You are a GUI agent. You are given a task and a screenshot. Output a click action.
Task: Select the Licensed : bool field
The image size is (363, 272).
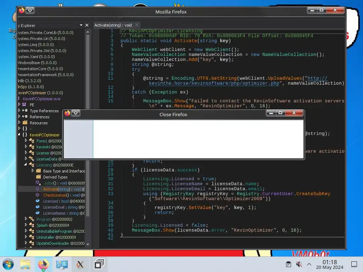64,201
